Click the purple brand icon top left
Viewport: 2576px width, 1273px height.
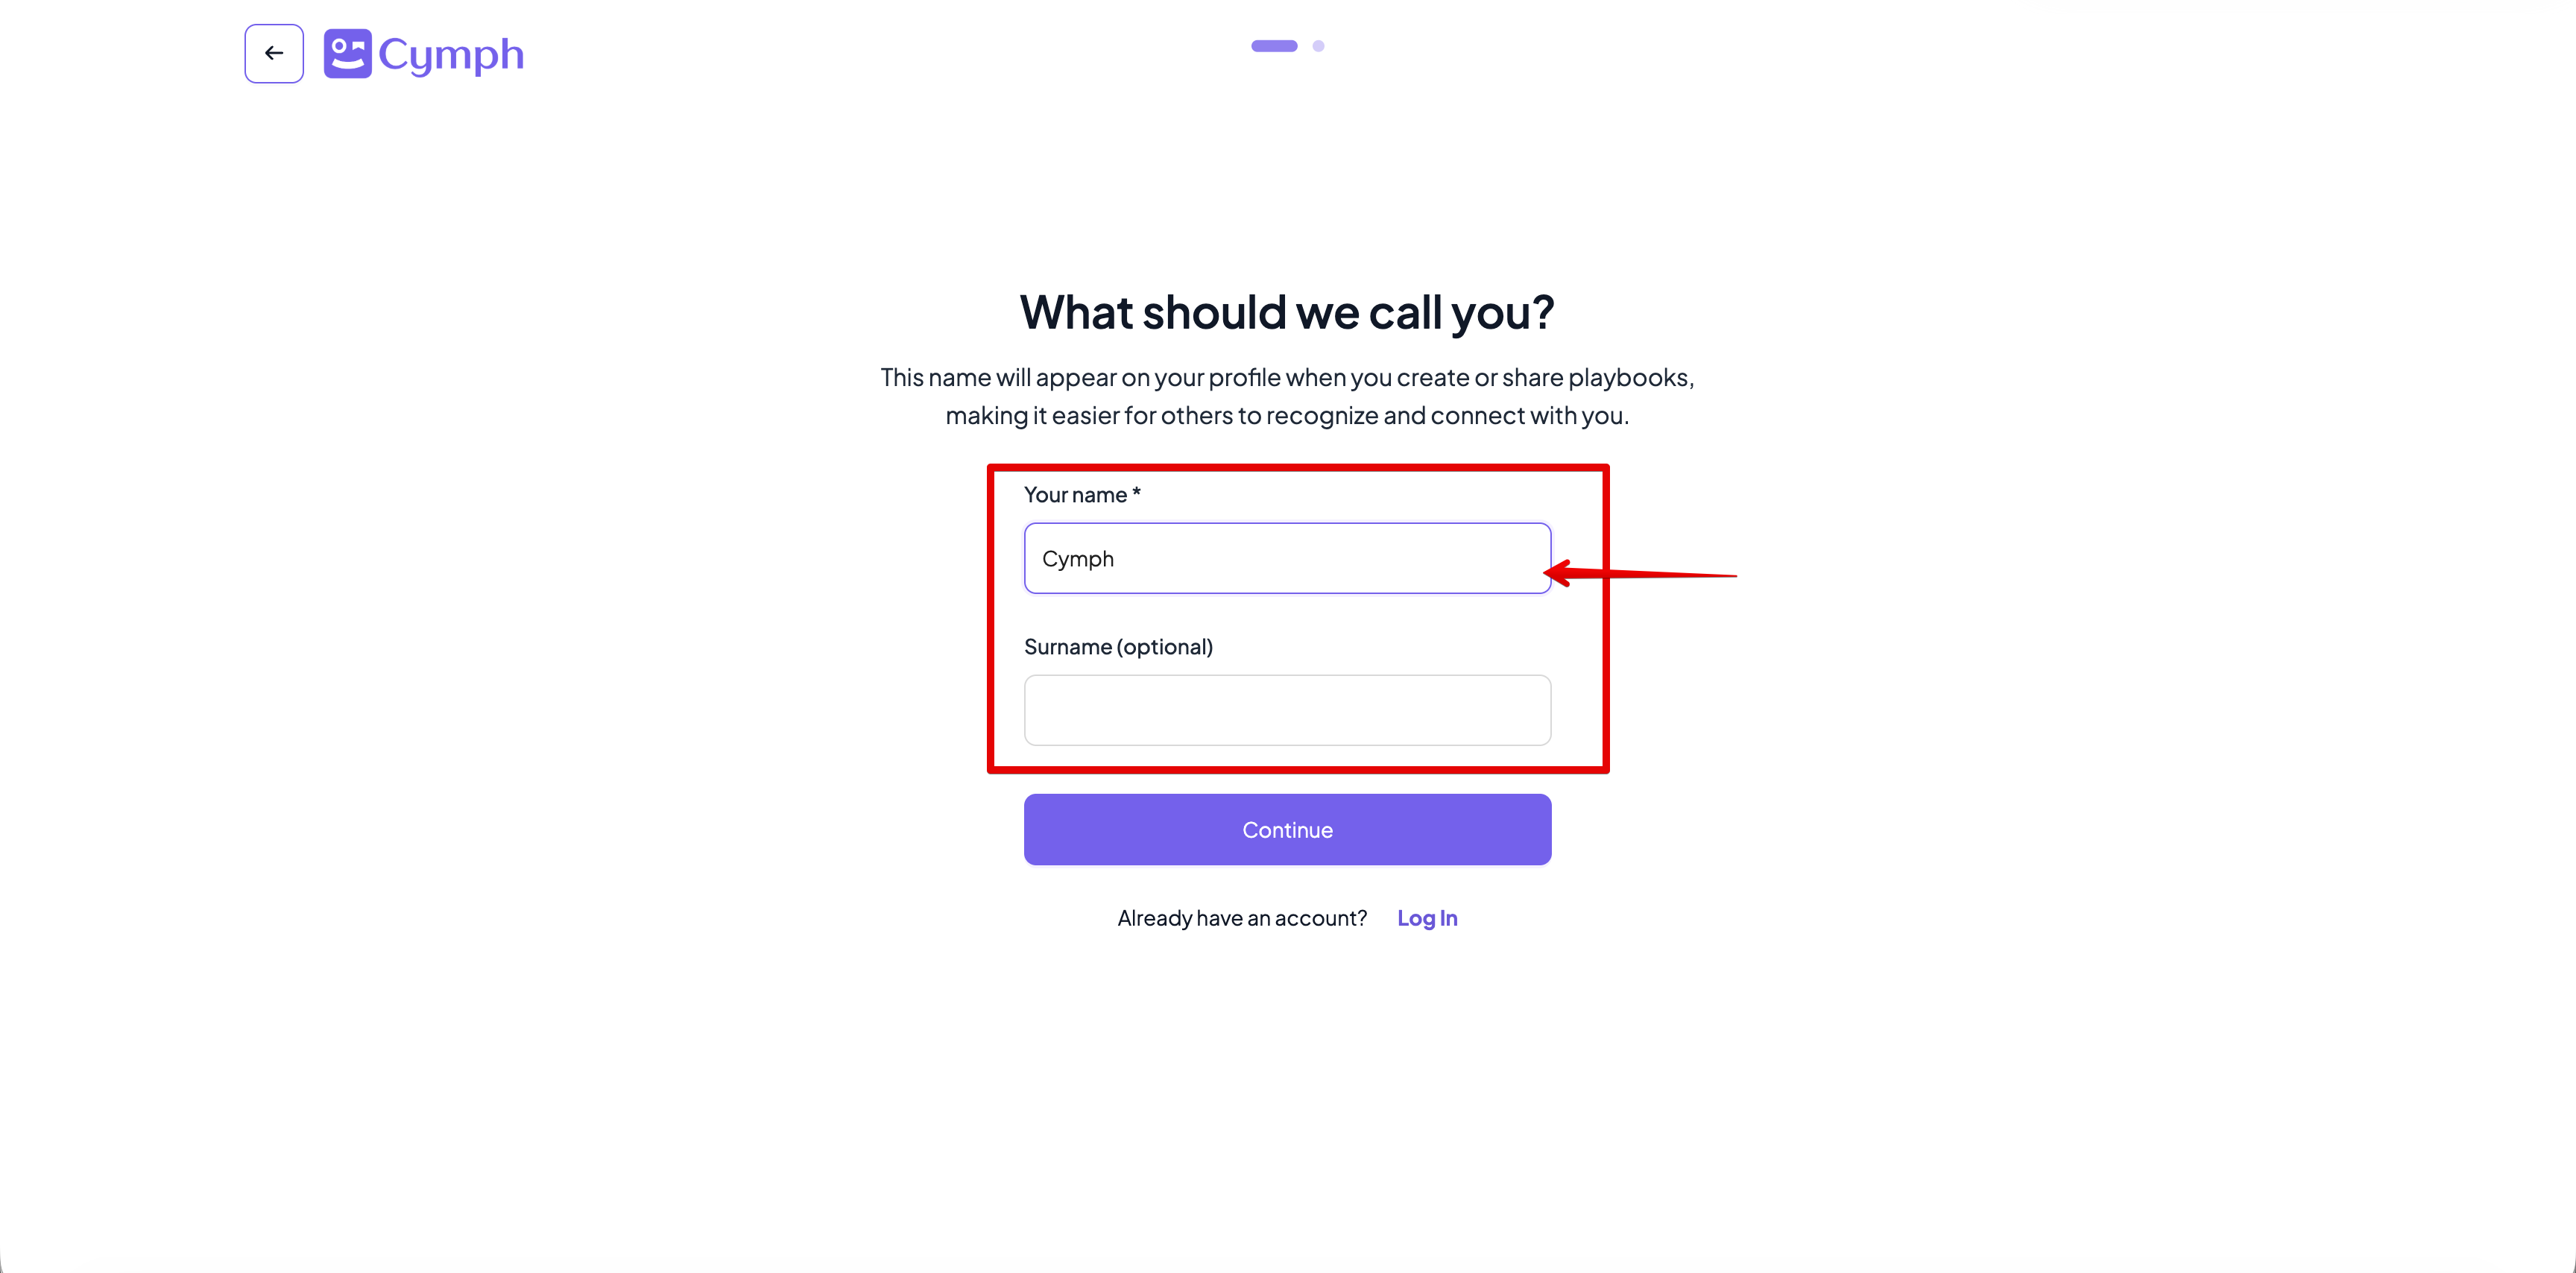pyautogui.click(x=347, y=54)
